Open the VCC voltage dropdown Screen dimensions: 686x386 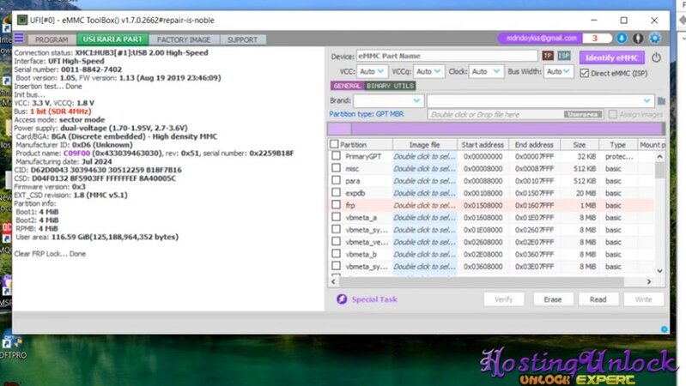[372, 72]
